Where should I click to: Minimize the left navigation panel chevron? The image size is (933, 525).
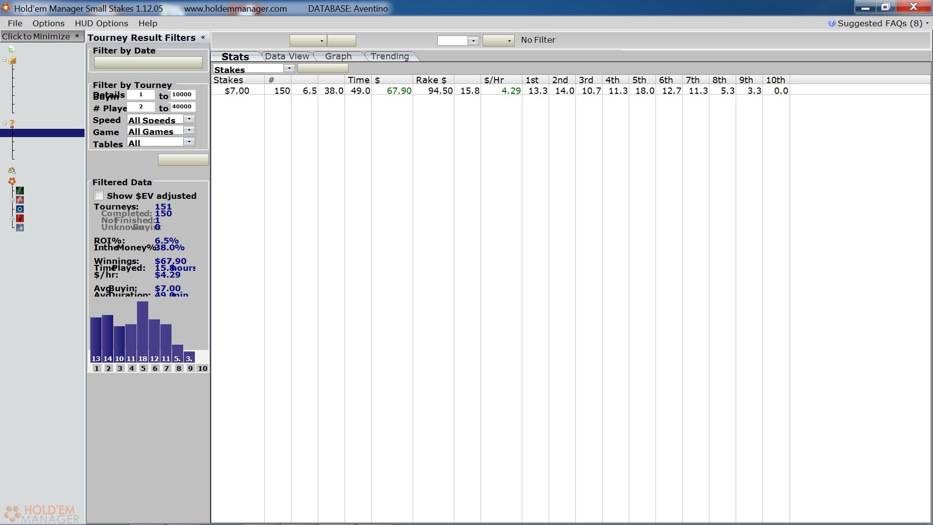point(77,36)
